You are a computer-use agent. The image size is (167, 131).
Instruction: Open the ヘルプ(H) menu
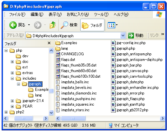point(121,14)
